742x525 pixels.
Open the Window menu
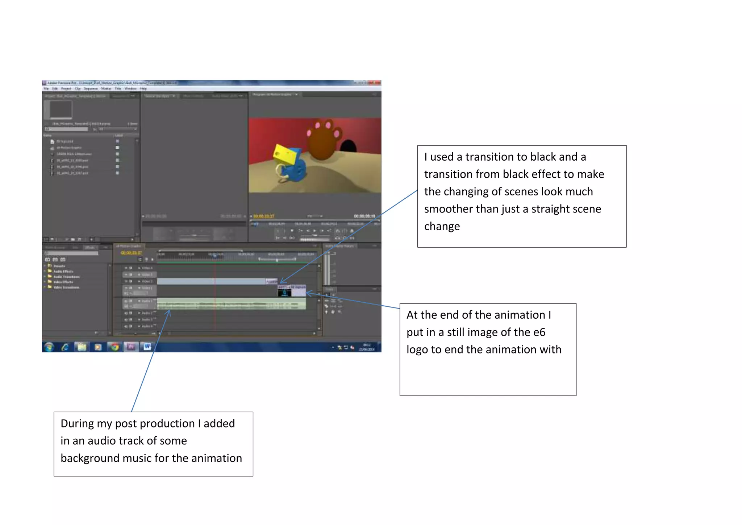coord(130,88)
